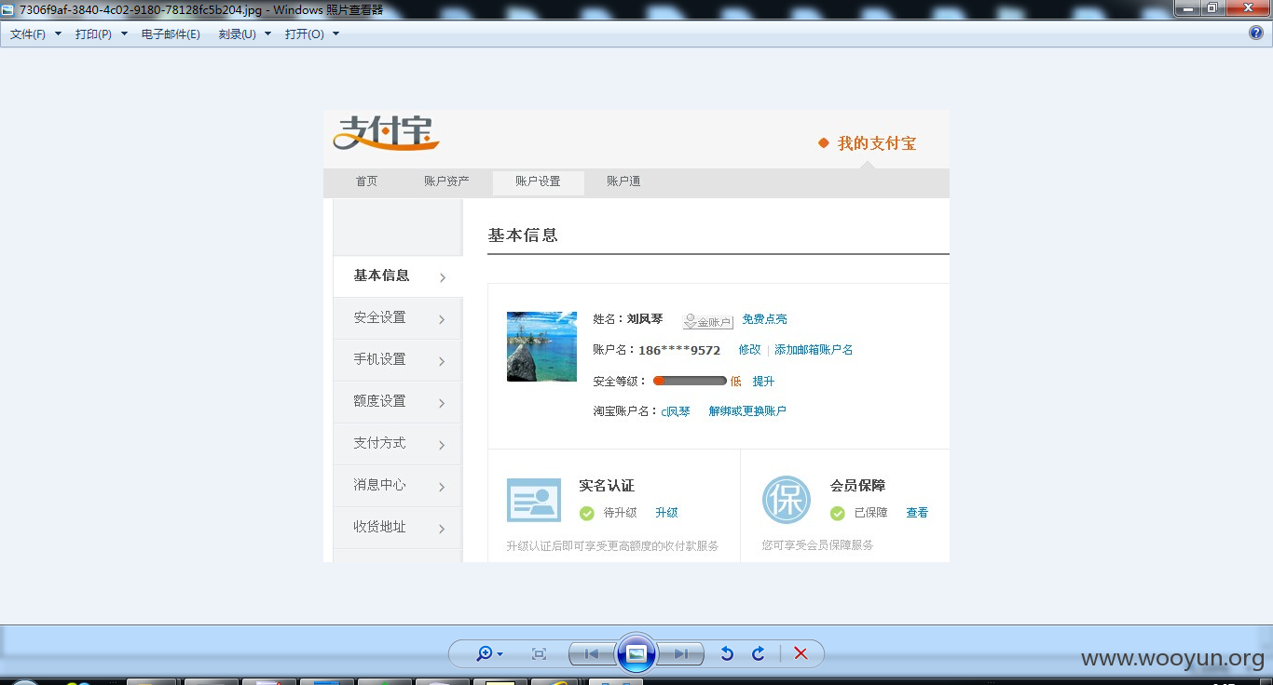Click the 基本信息 page heading
The width and height of the screenshot is (1273, 685).
click(x=523, y=235)
